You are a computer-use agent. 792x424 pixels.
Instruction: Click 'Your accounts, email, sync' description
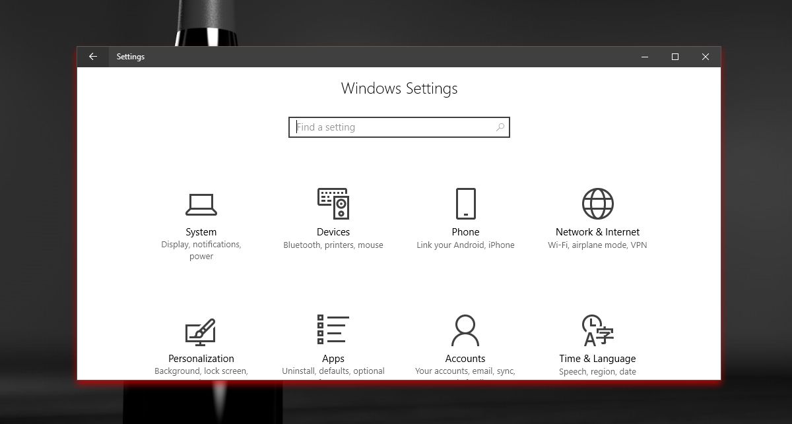[x=465, y=371]
